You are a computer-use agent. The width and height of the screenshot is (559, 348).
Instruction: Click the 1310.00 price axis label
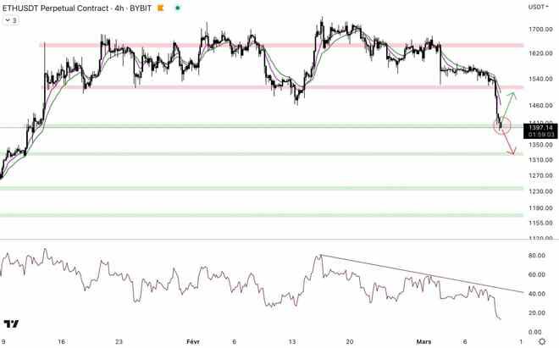pos(540,160)
